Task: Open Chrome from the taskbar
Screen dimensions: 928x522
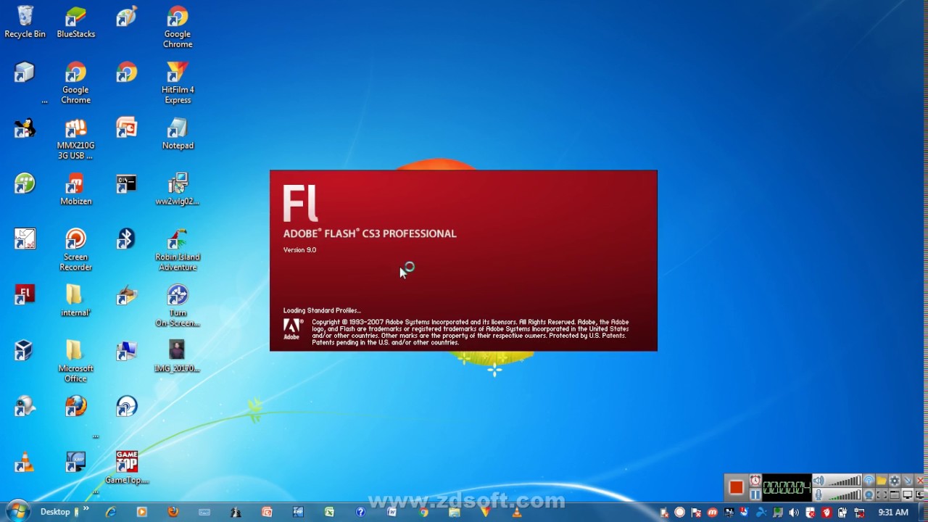Action: (423, 512)
